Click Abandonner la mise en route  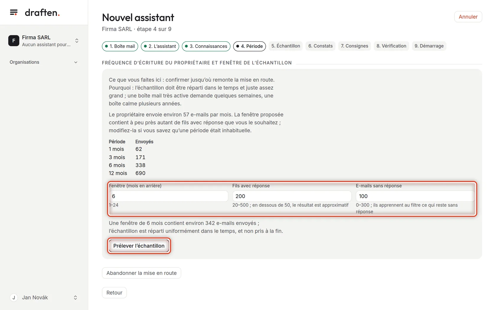click(141, 273)
